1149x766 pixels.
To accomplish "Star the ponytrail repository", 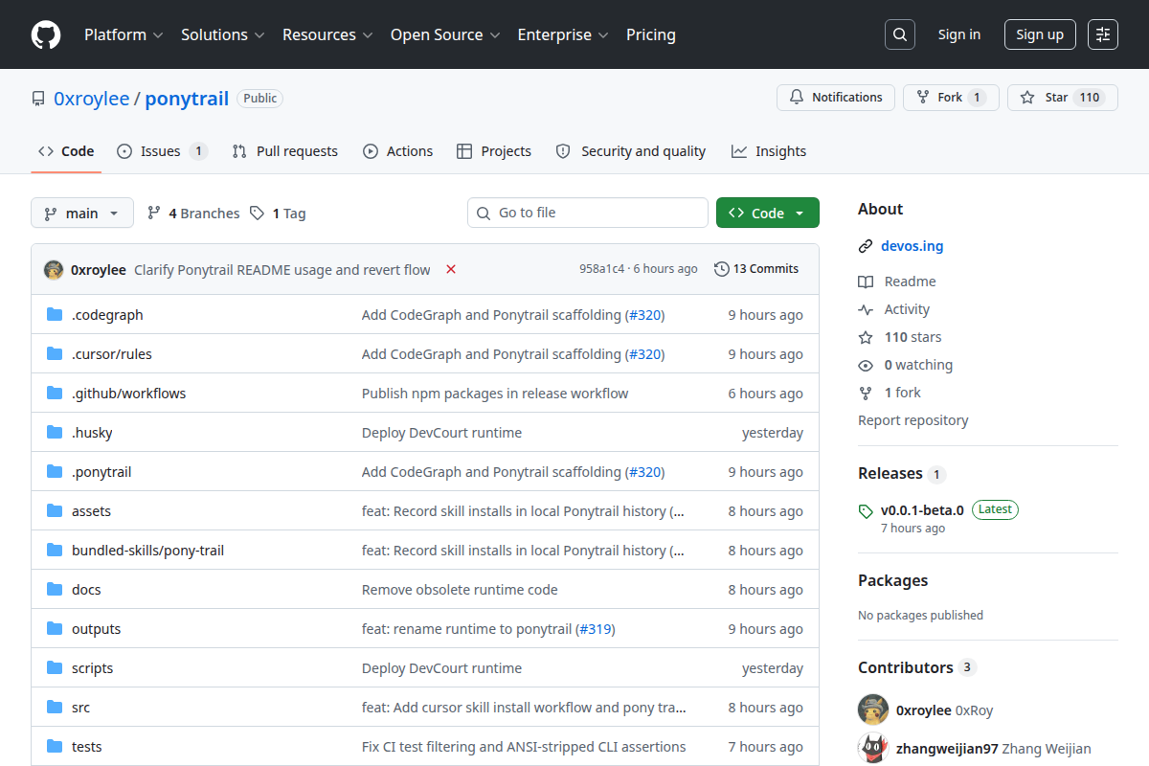I will click(x=1063, y=98).
